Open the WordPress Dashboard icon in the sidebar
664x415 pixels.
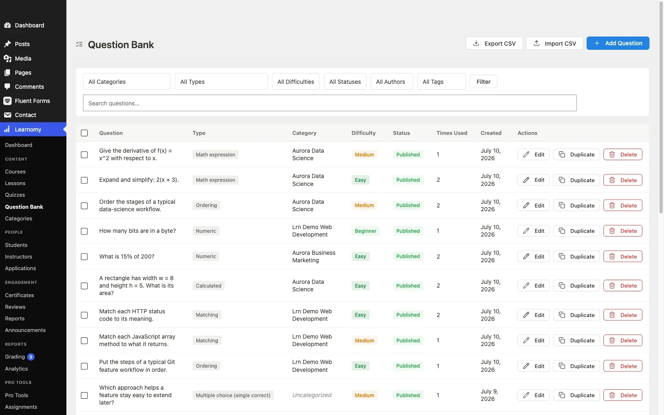7,25
